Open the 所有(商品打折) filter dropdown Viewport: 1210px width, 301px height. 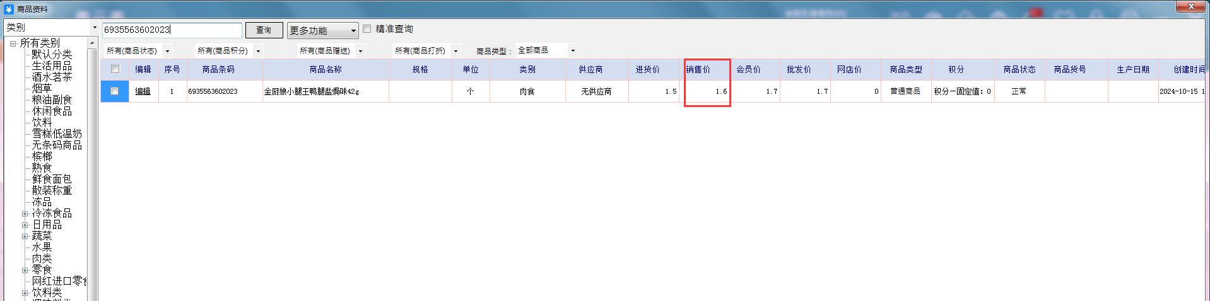pos(455,51)
